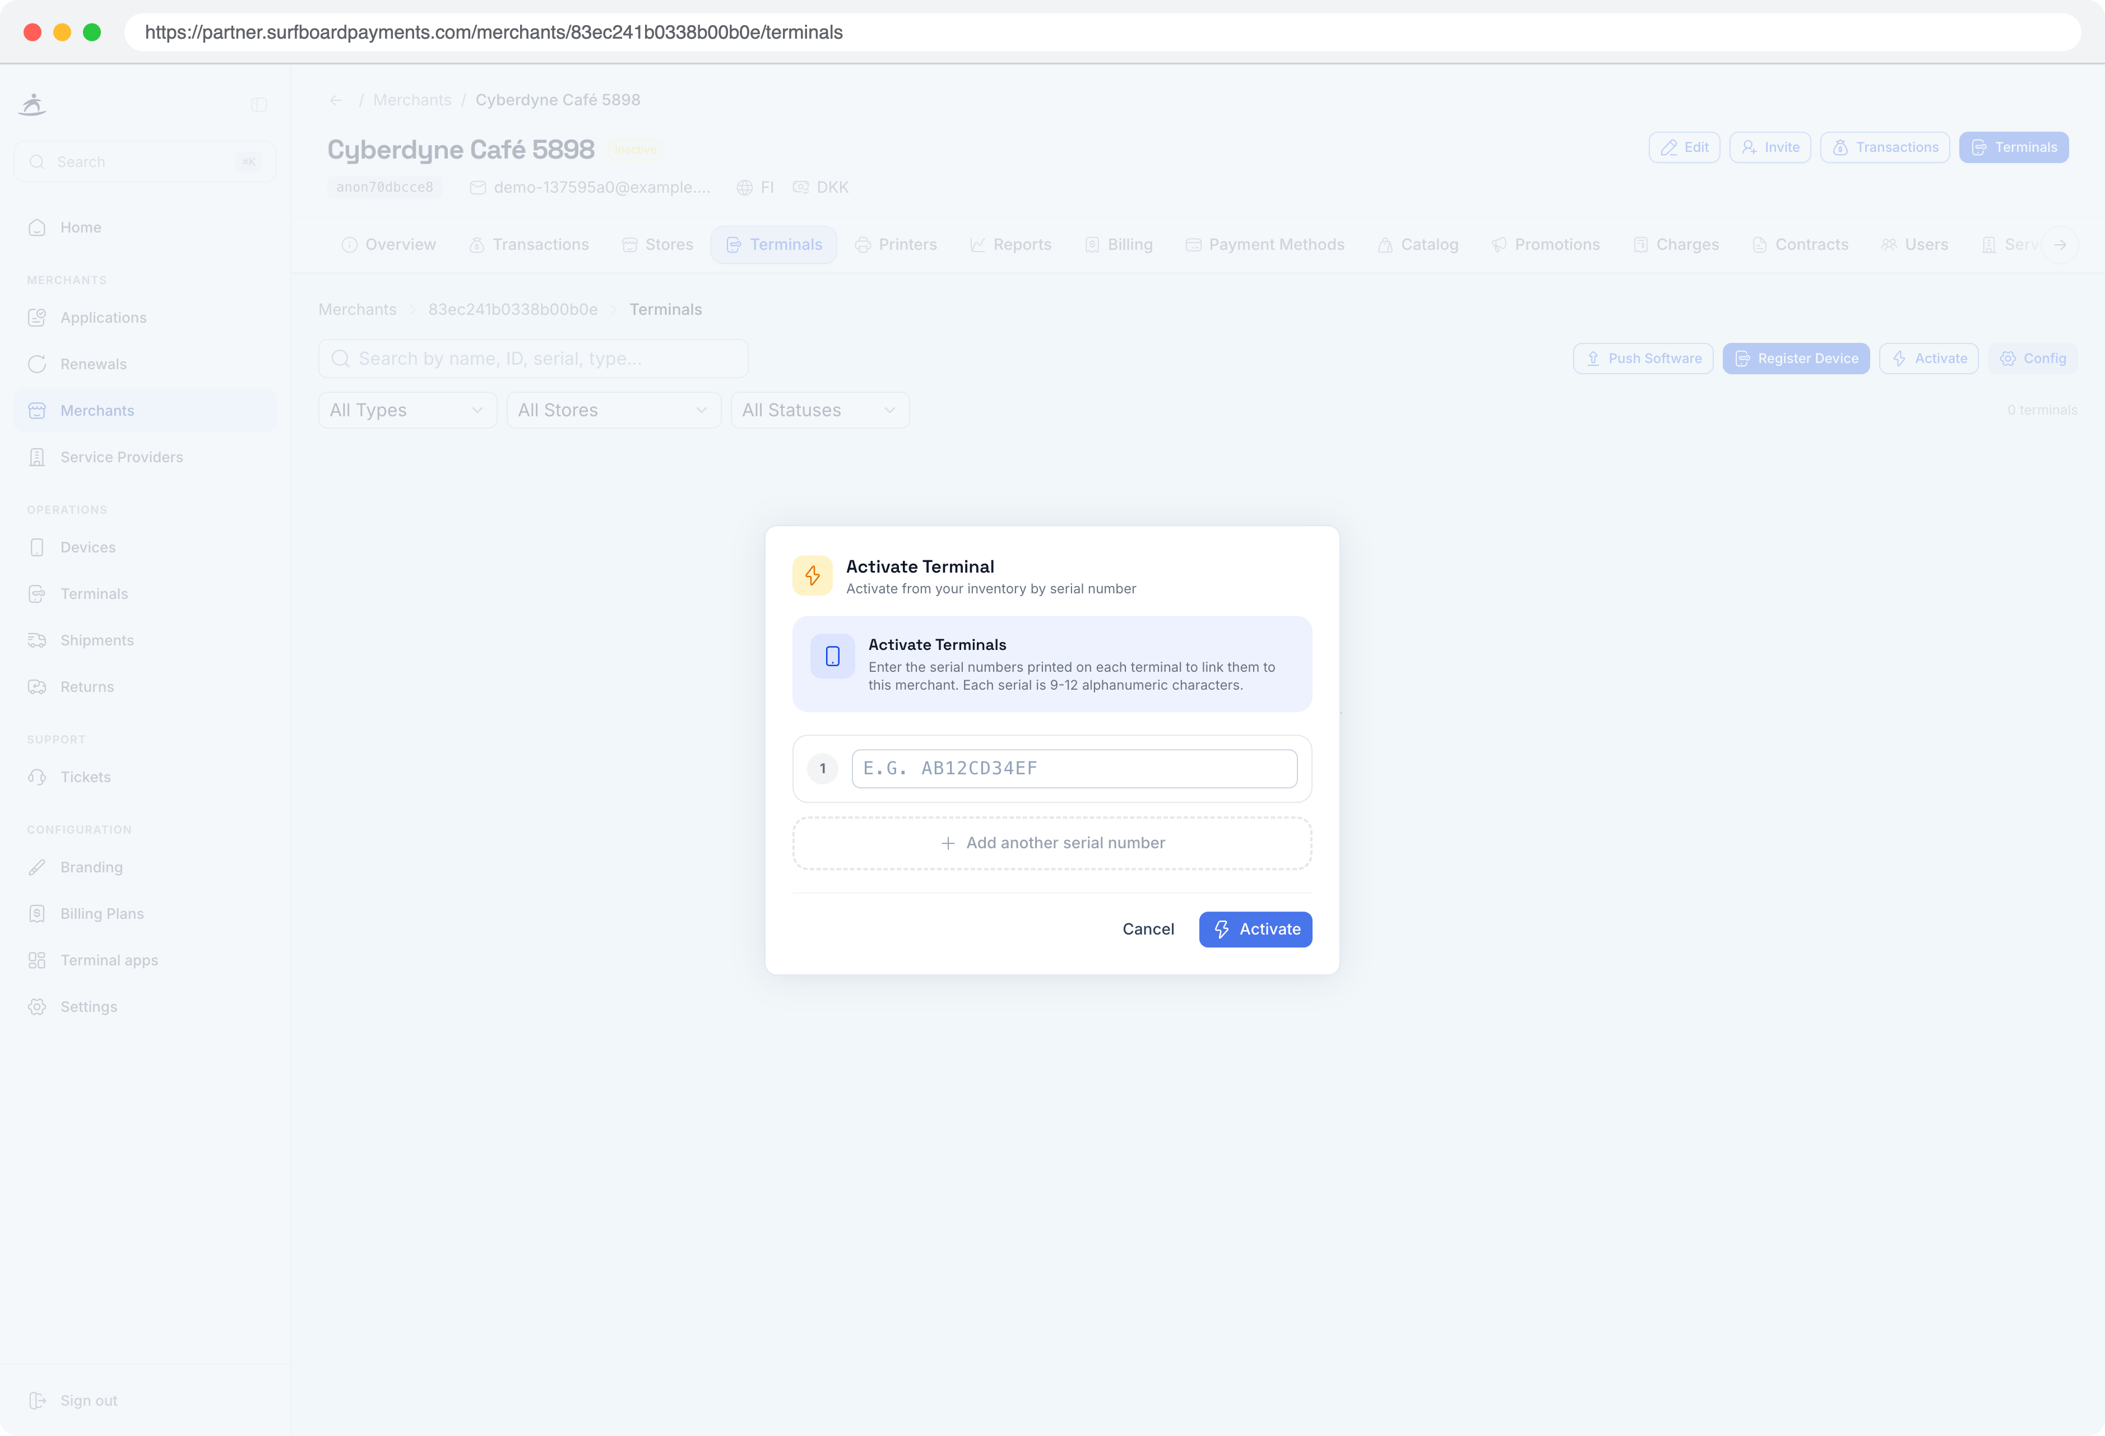Open the All Types dropdown

[407, 410]
